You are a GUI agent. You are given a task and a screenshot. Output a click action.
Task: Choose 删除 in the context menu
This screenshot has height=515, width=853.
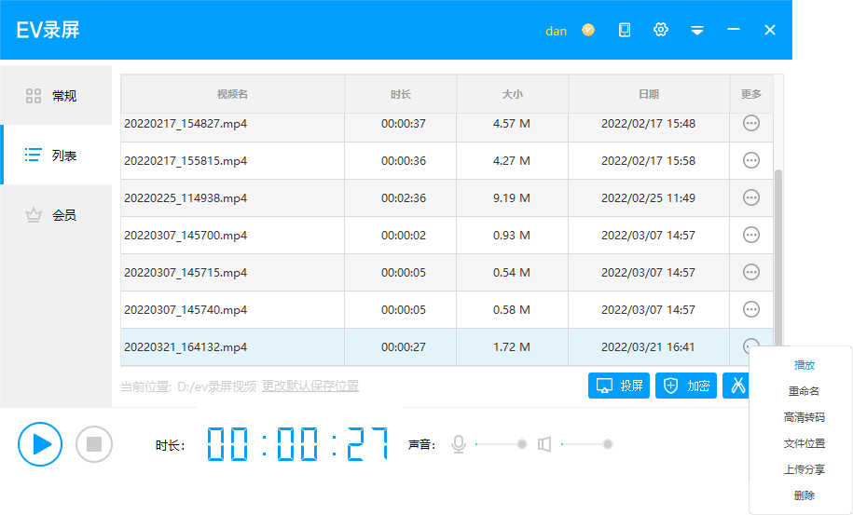click(x=804, y=495)
